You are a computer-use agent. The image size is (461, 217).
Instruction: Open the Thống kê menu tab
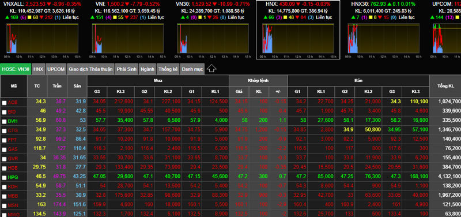point(168,69)
